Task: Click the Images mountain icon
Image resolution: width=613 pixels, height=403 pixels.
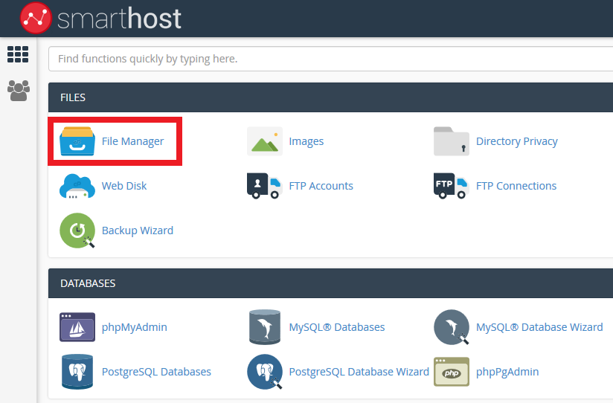Action: pos(265,141)
